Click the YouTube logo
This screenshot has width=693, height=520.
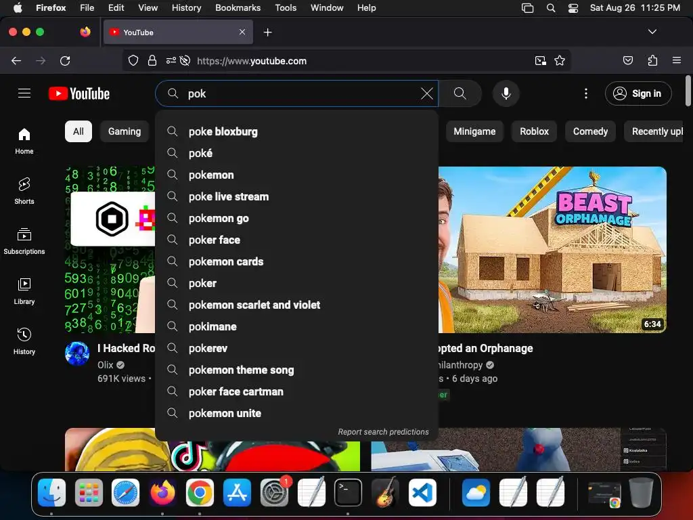79,93
